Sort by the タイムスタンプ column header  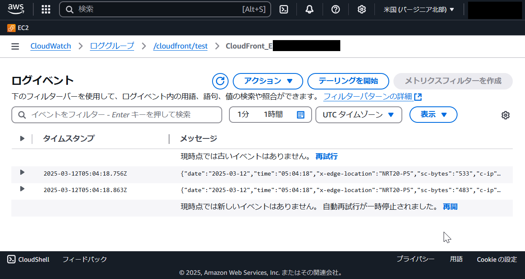[69, 138]
